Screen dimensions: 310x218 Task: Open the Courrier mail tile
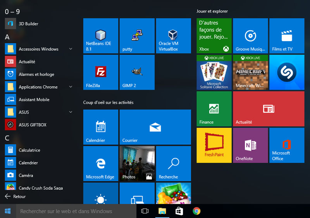[x=155, y=127]
